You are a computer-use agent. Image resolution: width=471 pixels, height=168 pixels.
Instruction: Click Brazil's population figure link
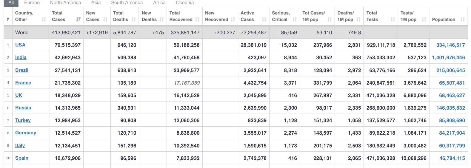(x=450, y=70)
